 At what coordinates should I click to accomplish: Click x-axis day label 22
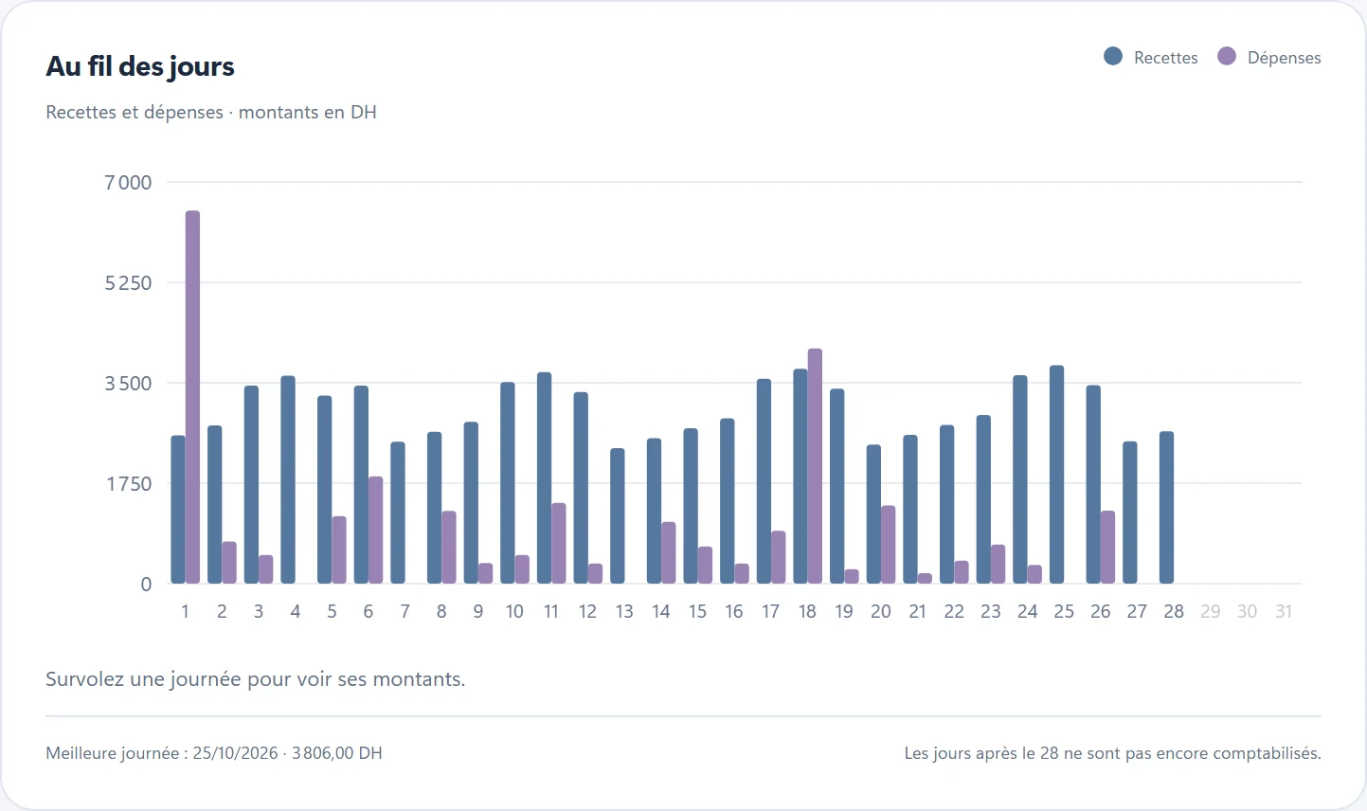954,611
